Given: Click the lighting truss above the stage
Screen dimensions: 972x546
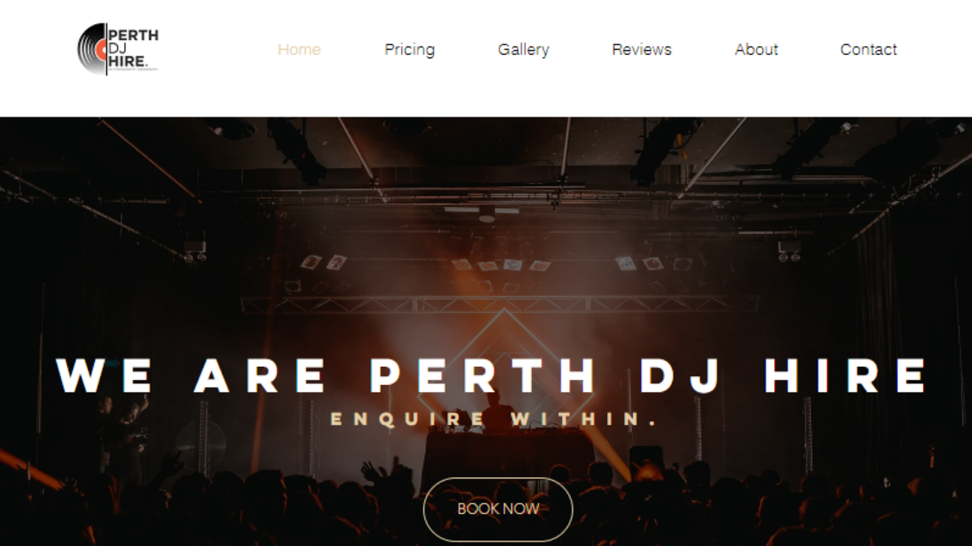Looking at the screenshot, I should coord(498,303).
